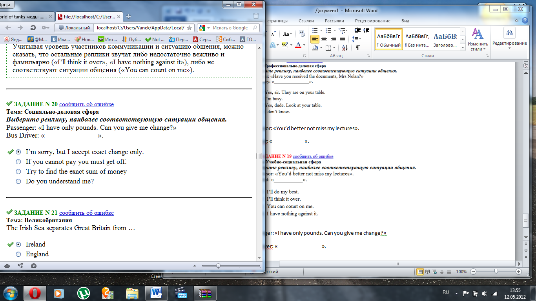The image size is (536, 301).
Task: Expand the styles gallery More arrow
Action: (463, 47)
